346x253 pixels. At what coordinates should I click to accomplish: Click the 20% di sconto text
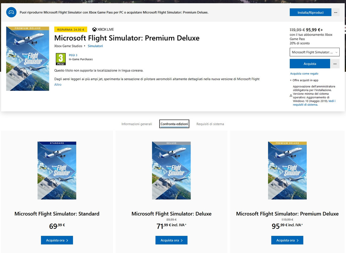pyautogui.click(x=300, y=43)
